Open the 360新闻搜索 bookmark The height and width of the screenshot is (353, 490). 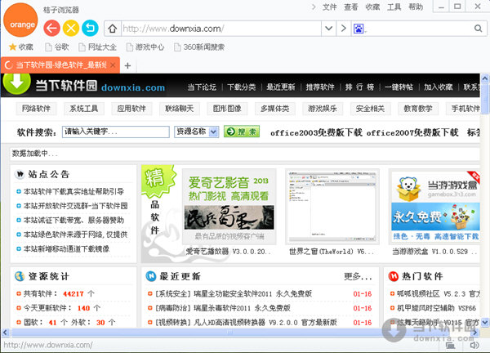[x=199, y=47]
